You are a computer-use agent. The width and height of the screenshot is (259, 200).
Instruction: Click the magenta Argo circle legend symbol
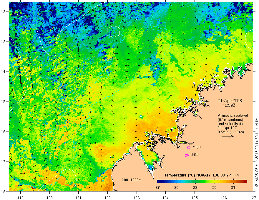coord(189,147)
